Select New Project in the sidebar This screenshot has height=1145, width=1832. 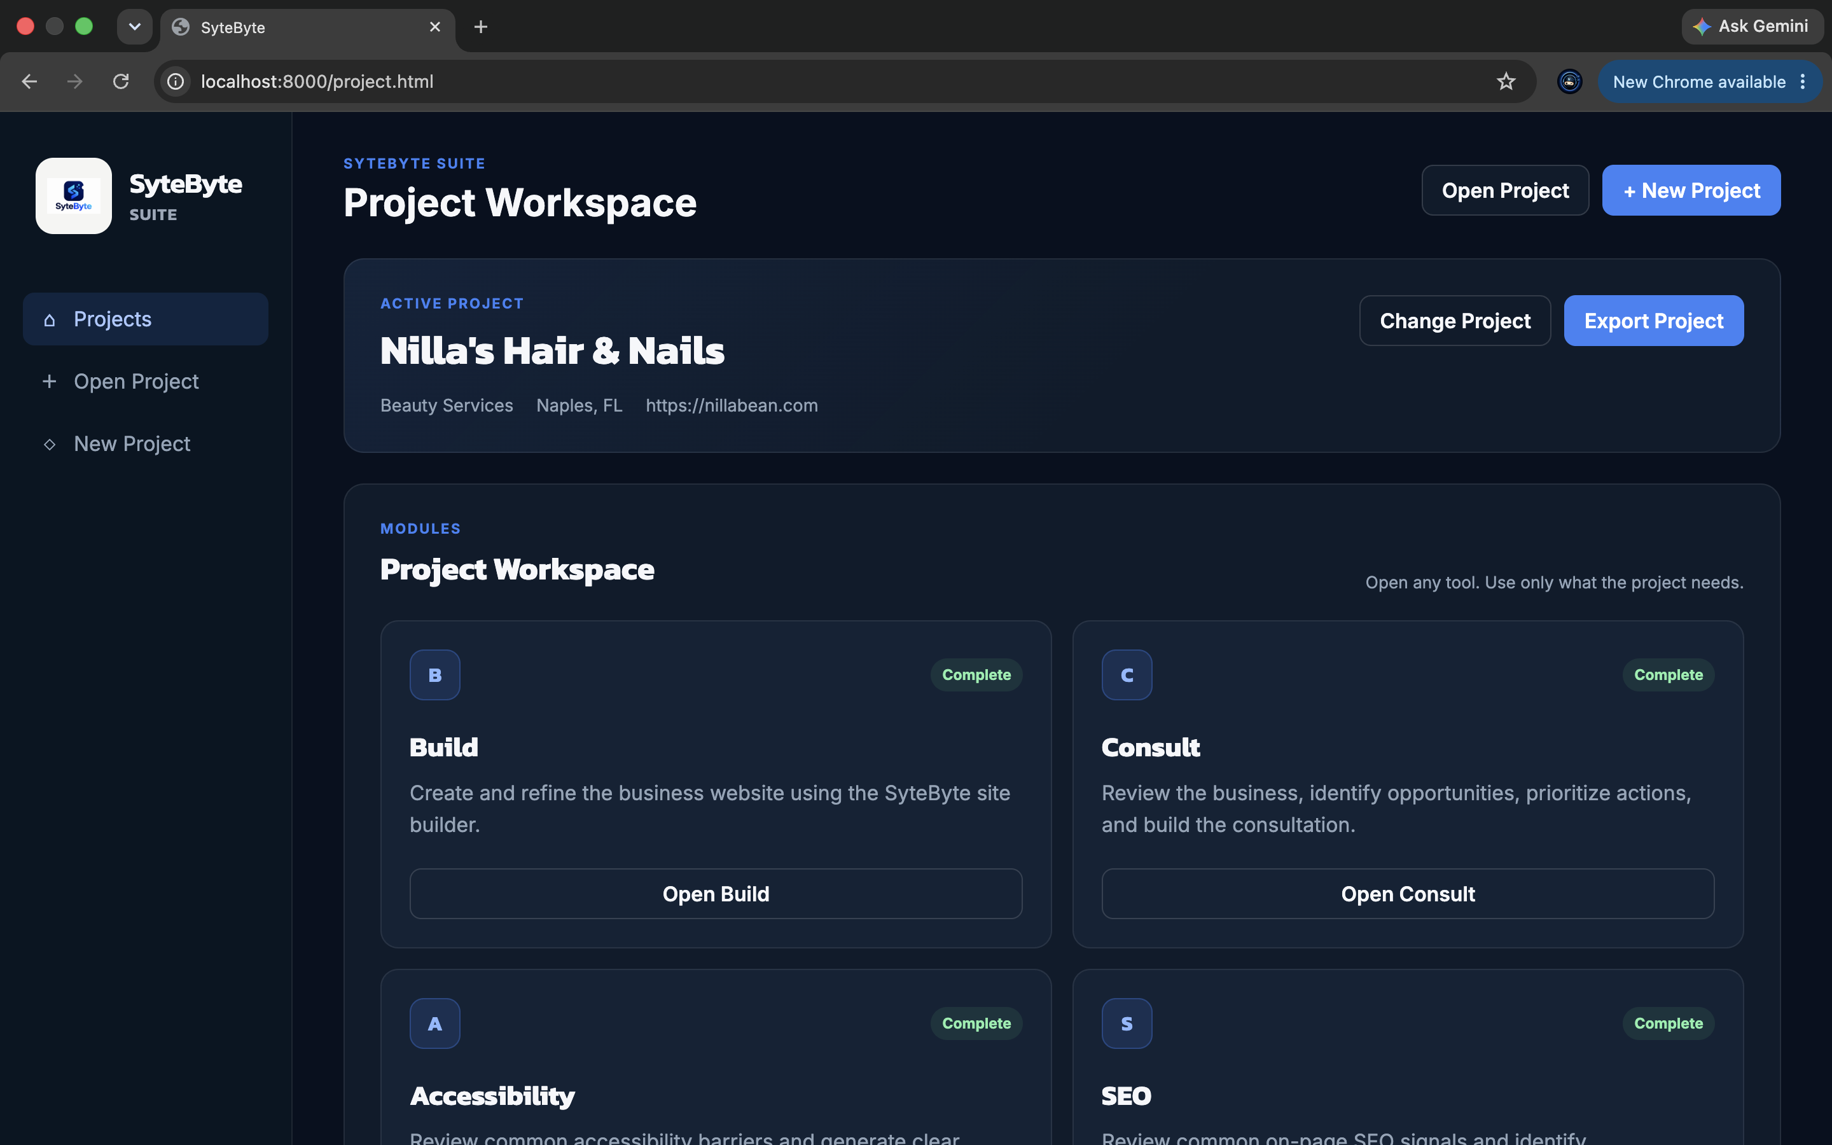coord(145,444)
